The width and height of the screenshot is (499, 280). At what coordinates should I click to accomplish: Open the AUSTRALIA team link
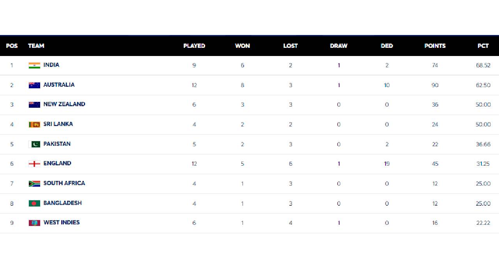pos(59,85)
